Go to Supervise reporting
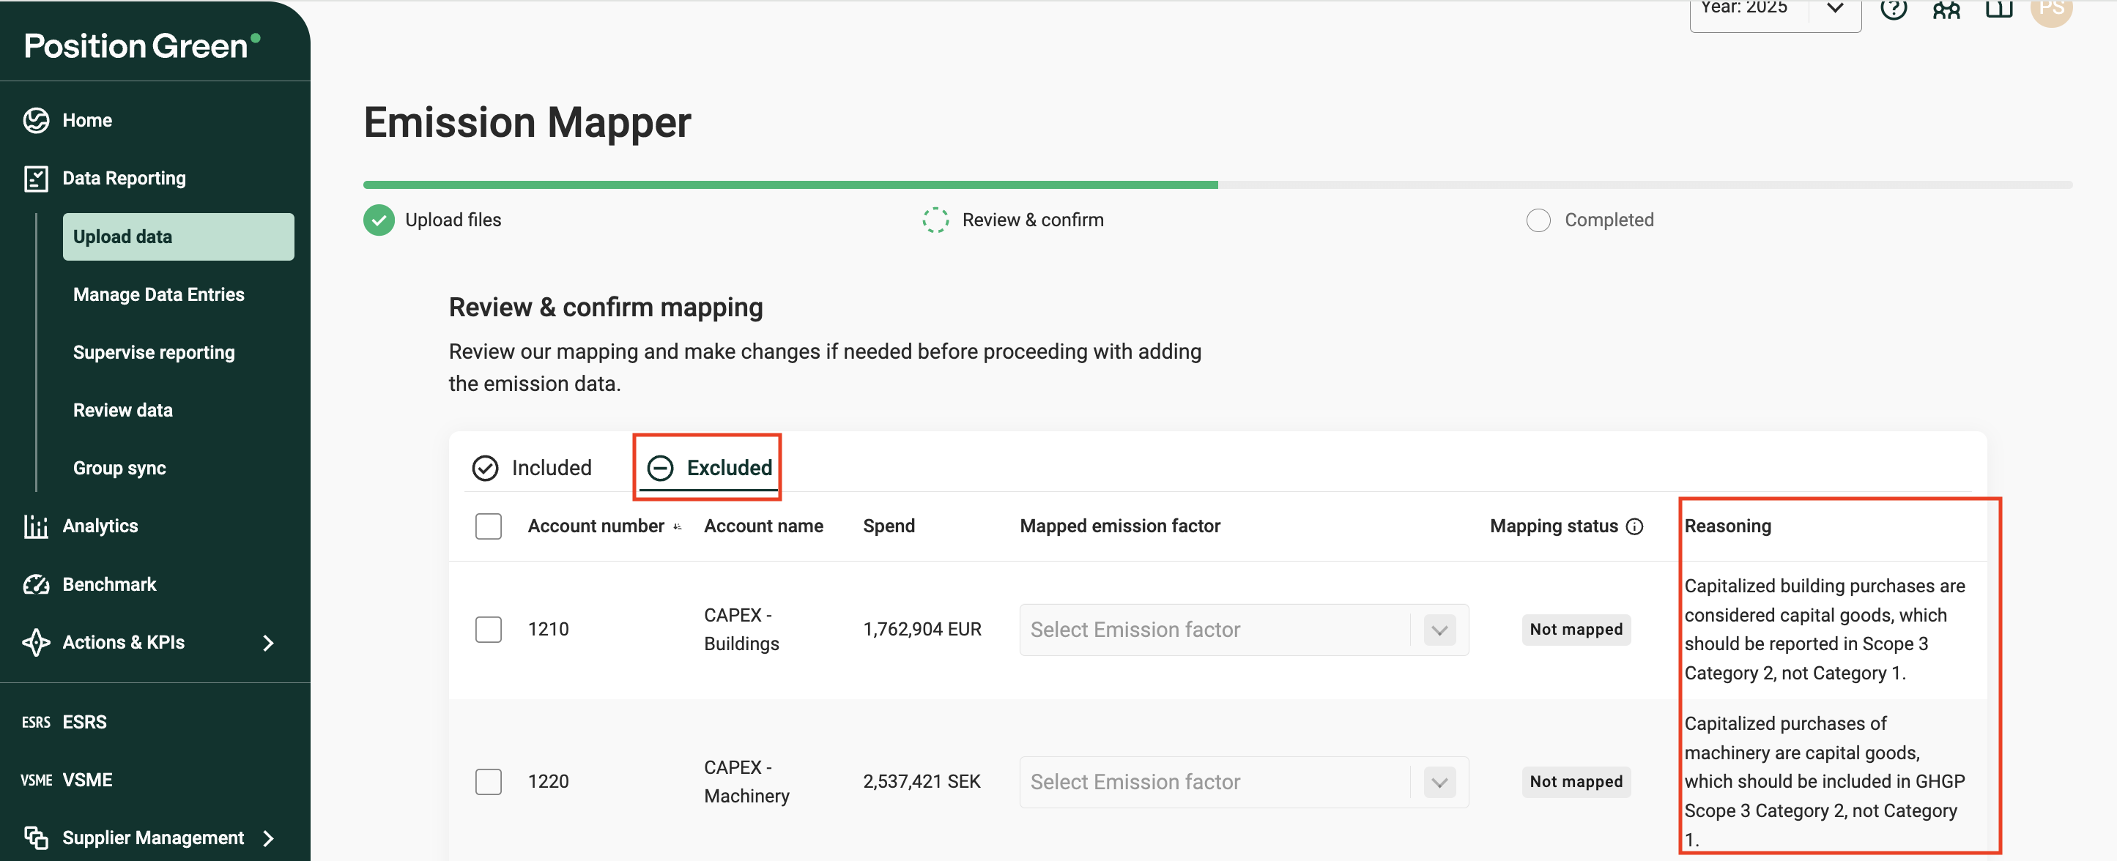The width and height of the screenshot is (2117, 861). [154, 352]
